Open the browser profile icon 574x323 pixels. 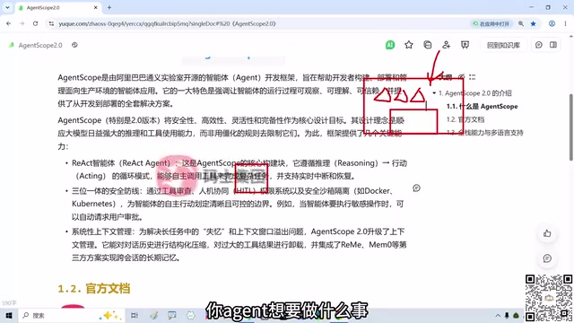pos(552,23)
